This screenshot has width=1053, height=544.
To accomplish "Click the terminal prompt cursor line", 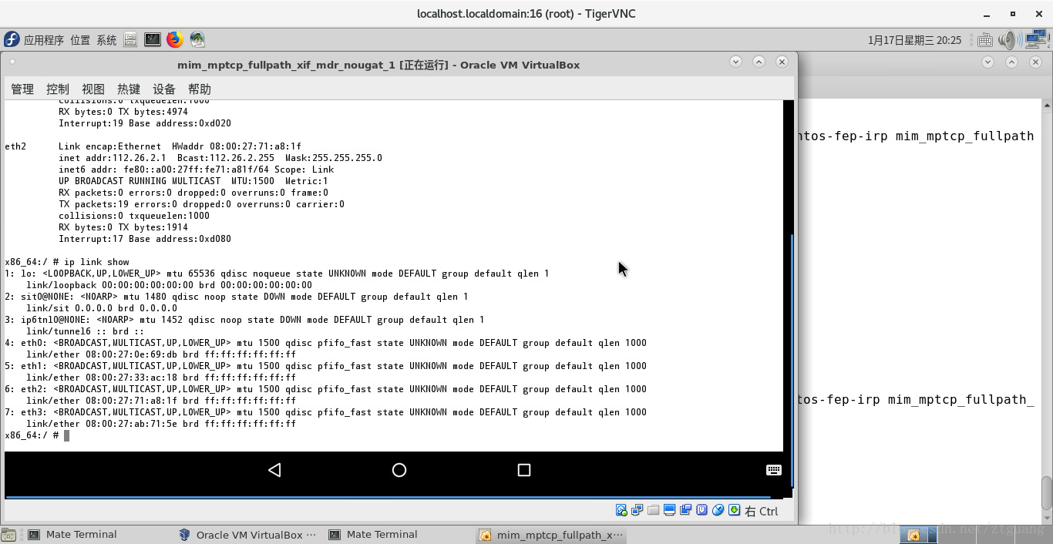I will click(x=37, y=435).
